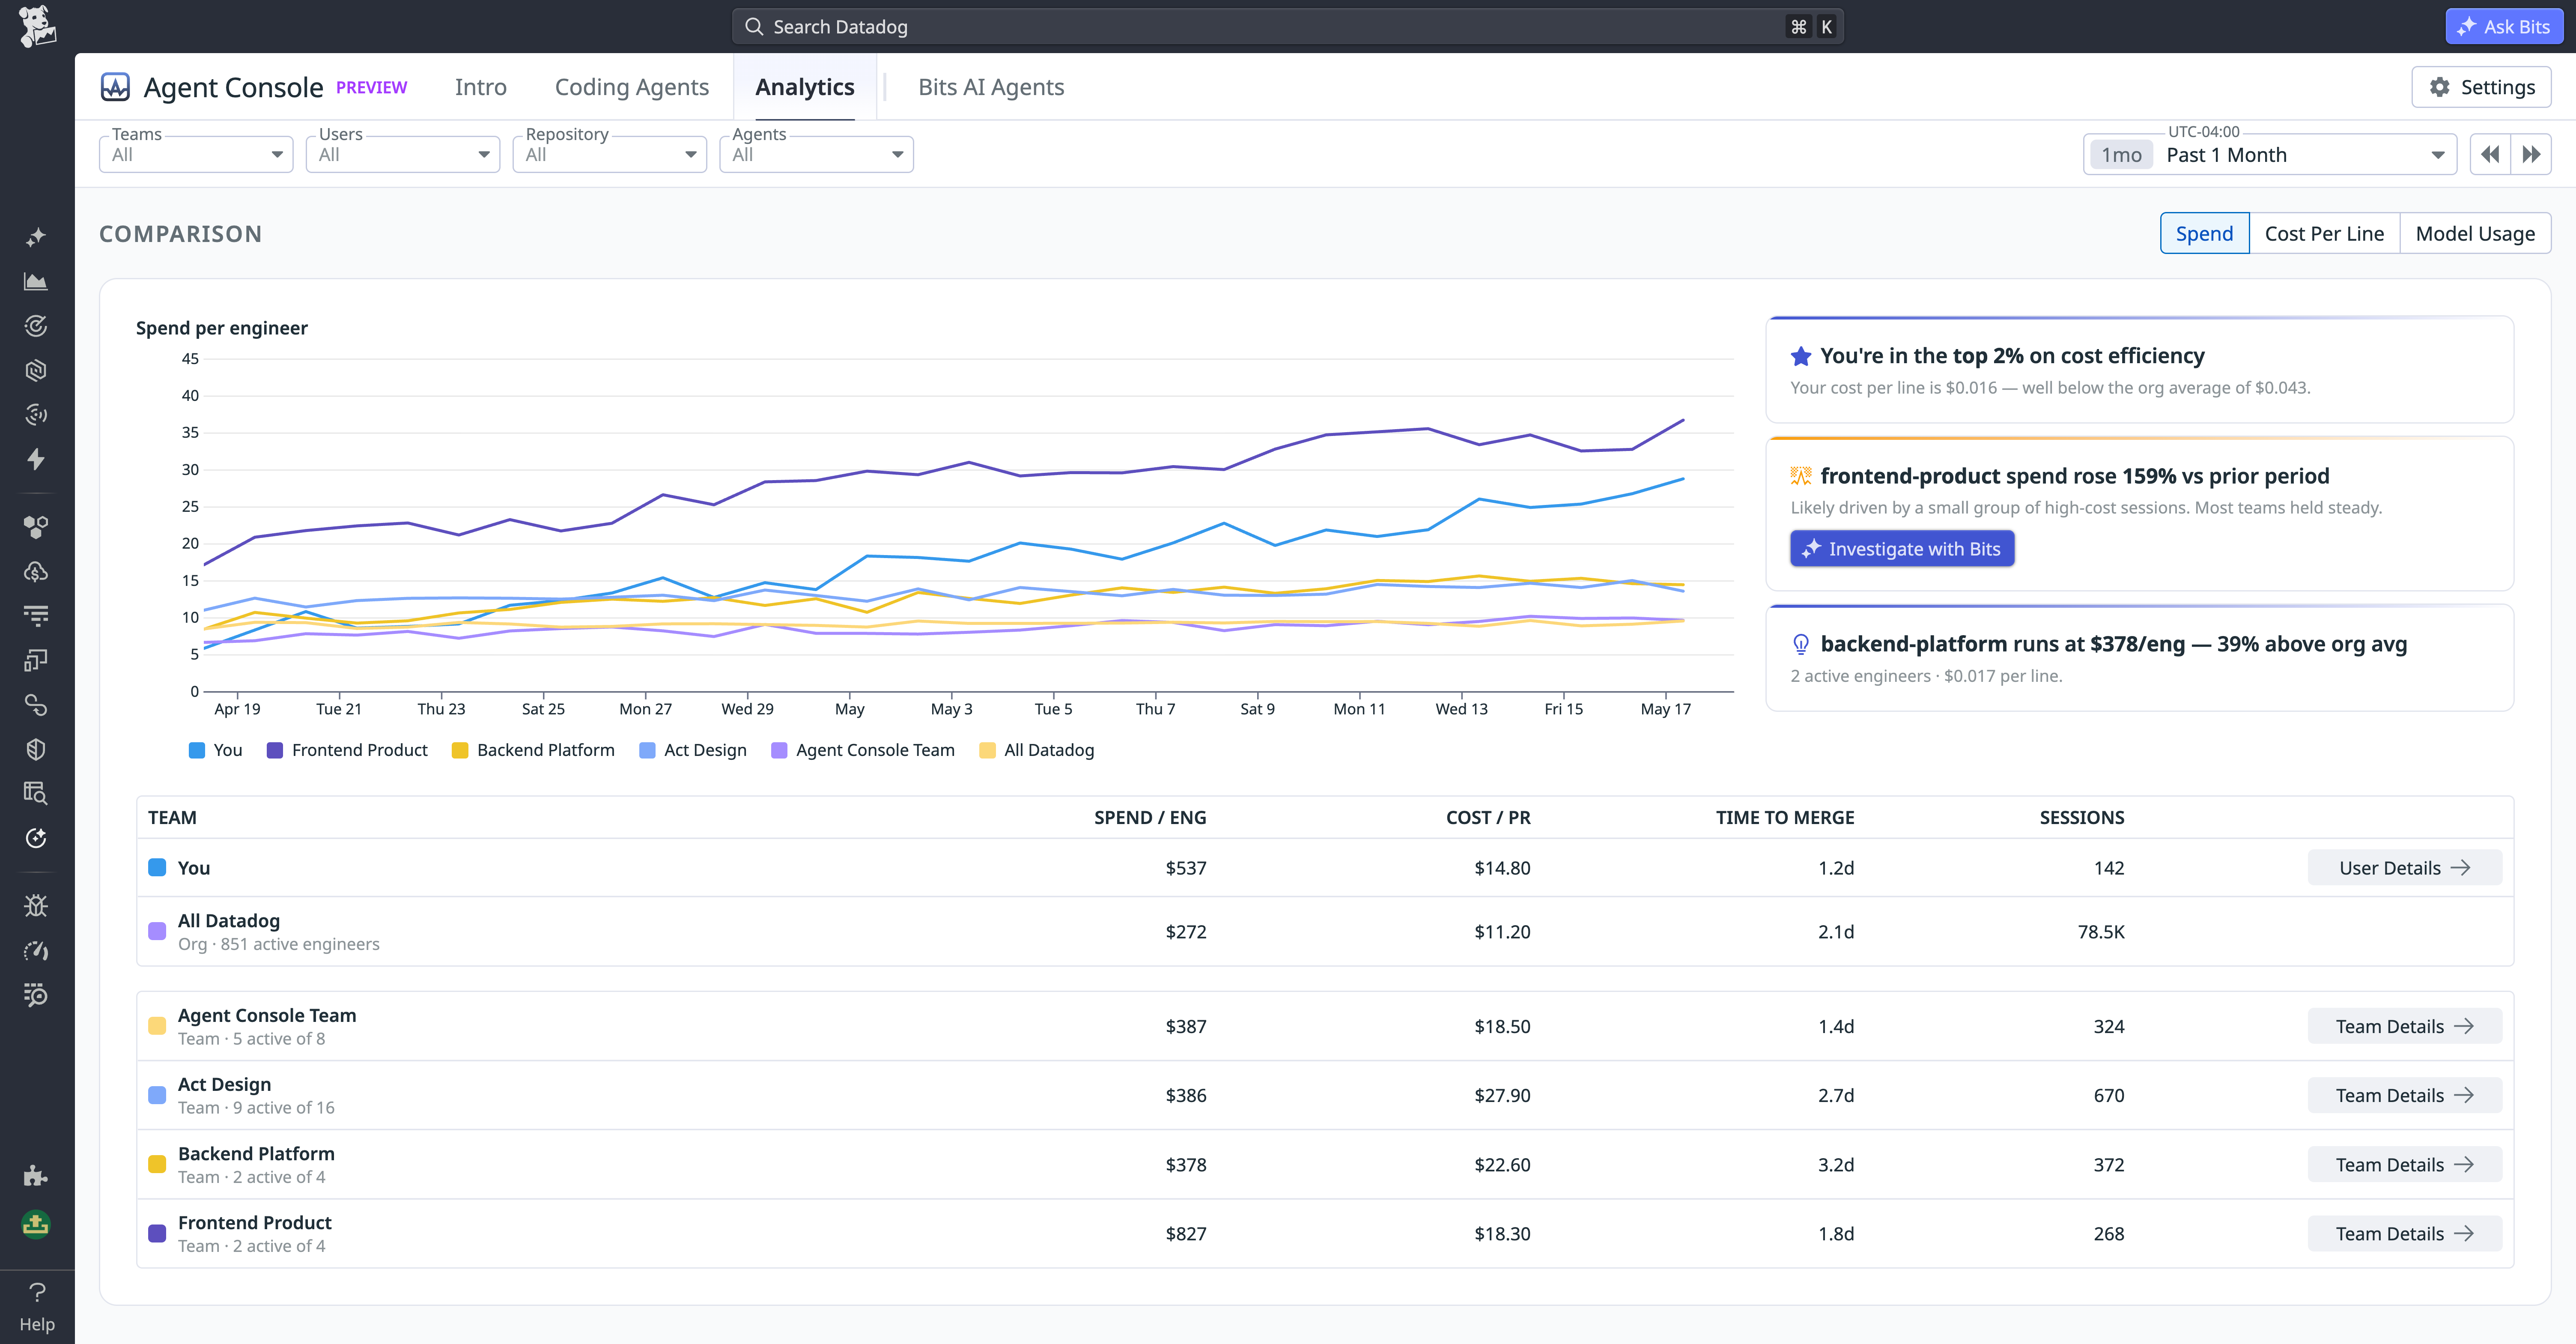Select the Analytics tab

pos(805,87)
